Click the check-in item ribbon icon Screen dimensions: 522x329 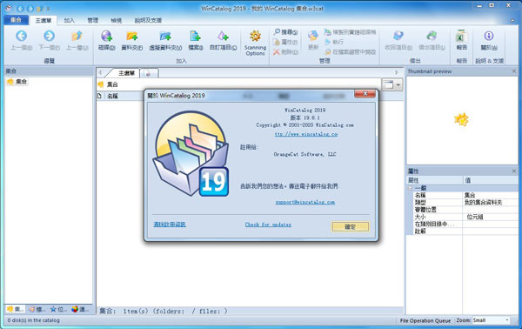pos(398,40)
